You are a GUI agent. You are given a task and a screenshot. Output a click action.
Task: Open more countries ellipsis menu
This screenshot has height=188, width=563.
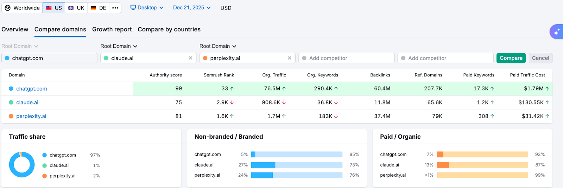[115, 8]
